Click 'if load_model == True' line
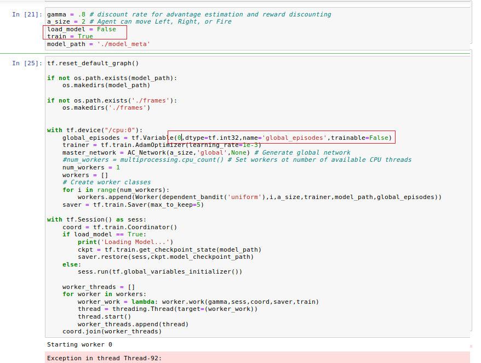 click(104, 234)
